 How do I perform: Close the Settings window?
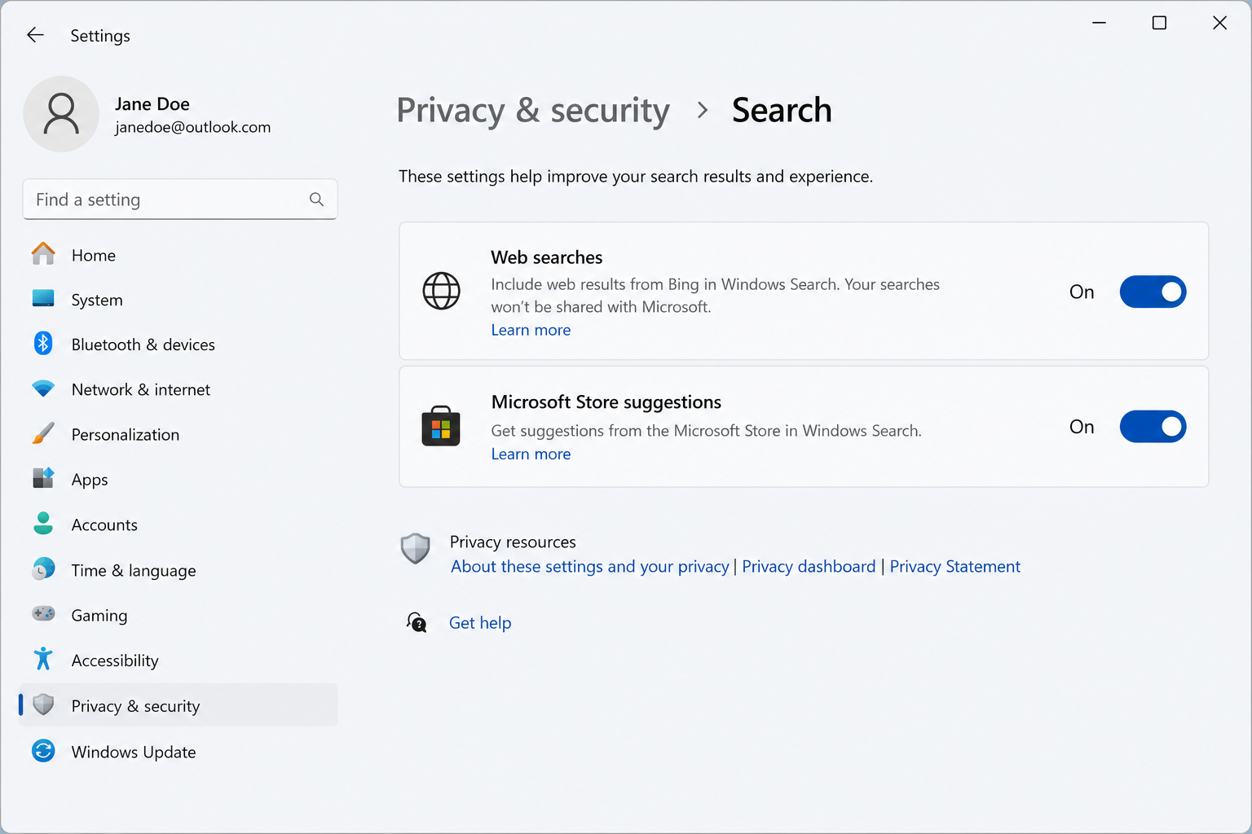coord(1219,23)
